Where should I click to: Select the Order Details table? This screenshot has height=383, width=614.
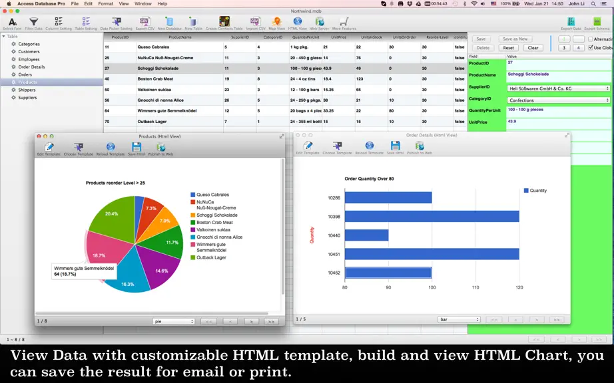(31, 67)
